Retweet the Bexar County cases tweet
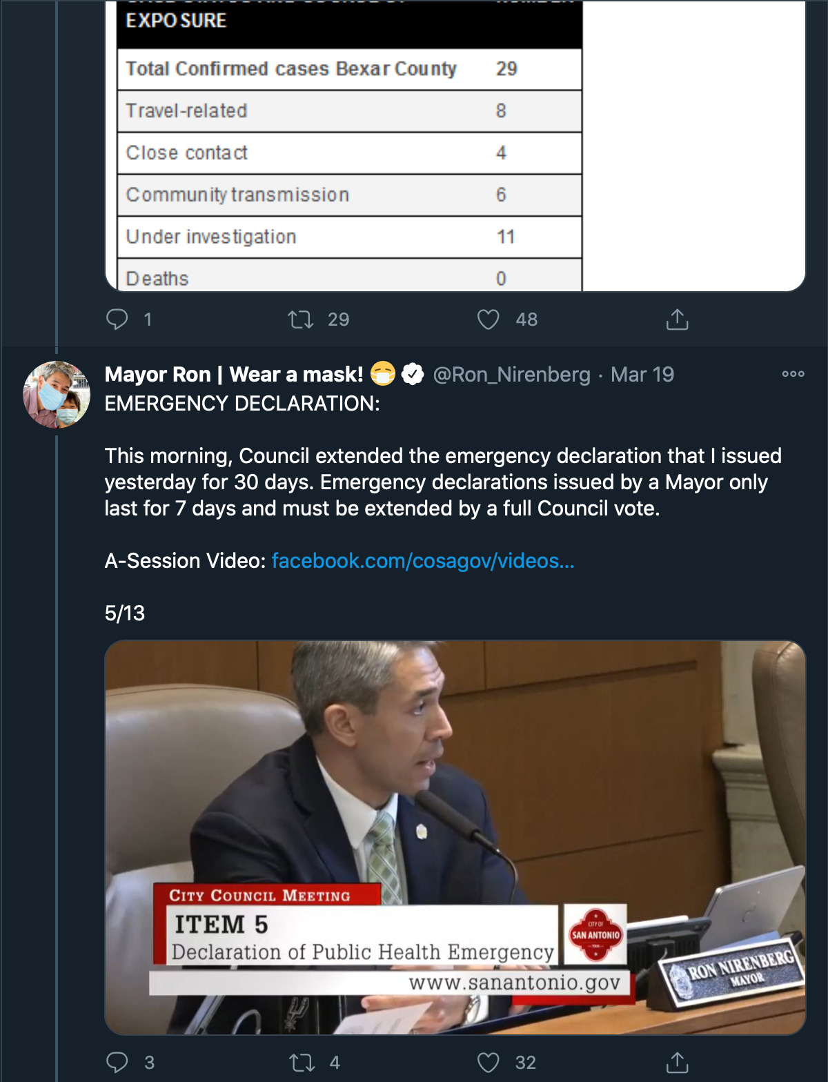This screenshot has height=1082, width=828. 301,319
